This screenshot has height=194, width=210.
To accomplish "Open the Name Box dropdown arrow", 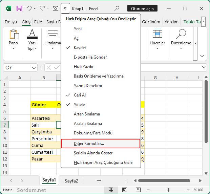I will click(x=34, y=68).
